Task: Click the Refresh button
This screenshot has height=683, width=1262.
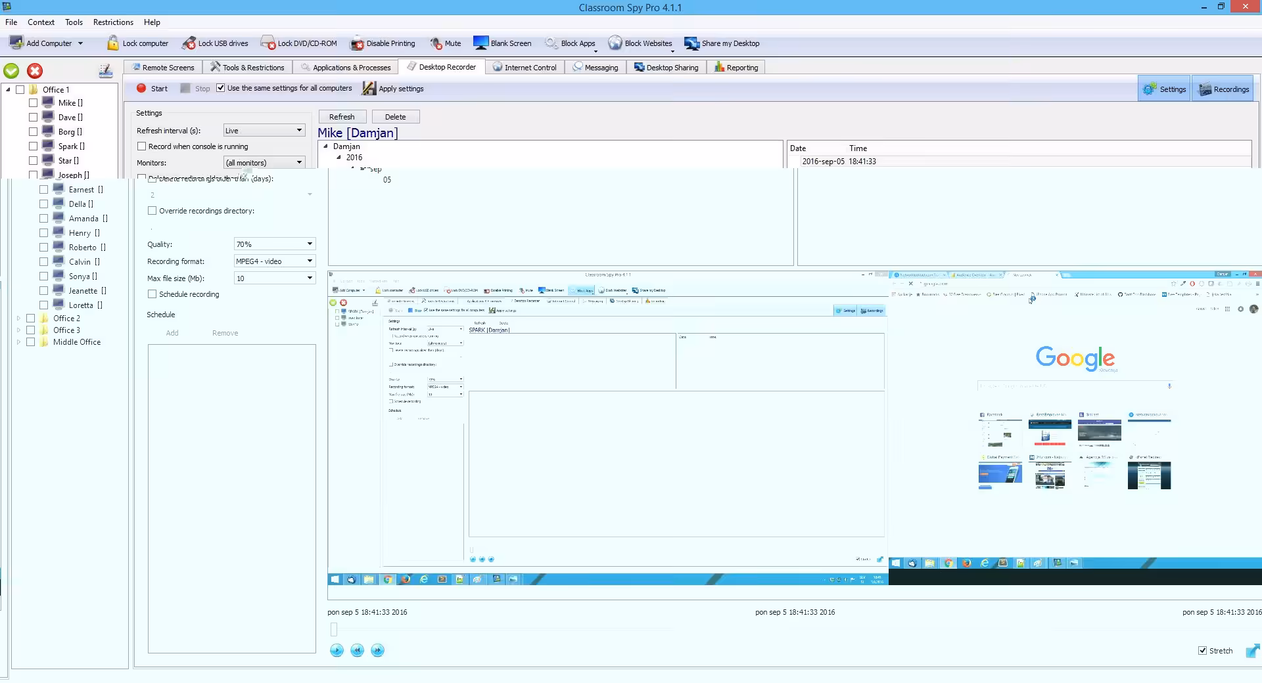Action: point(342,117)
